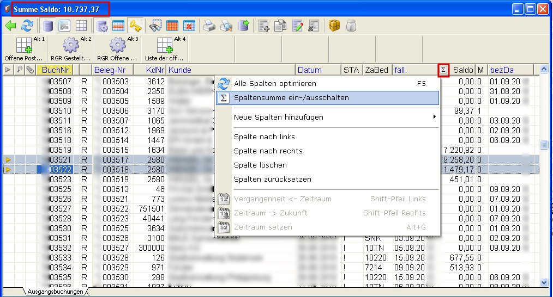Choose Alle Spalten optimieren from context menu
This screenshot has width=553, height=297.
pyautogui.click(x=275, y=84)
